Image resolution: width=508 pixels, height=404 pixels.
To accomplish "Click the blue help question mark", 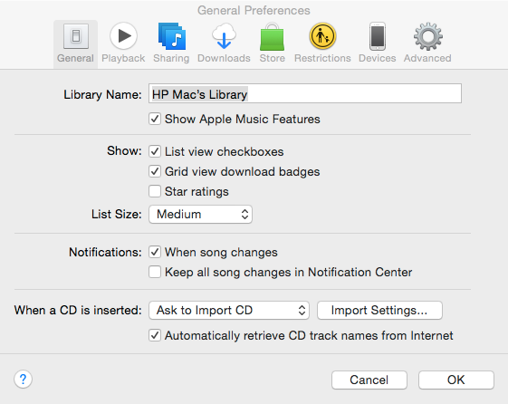I will pos(23,379).
